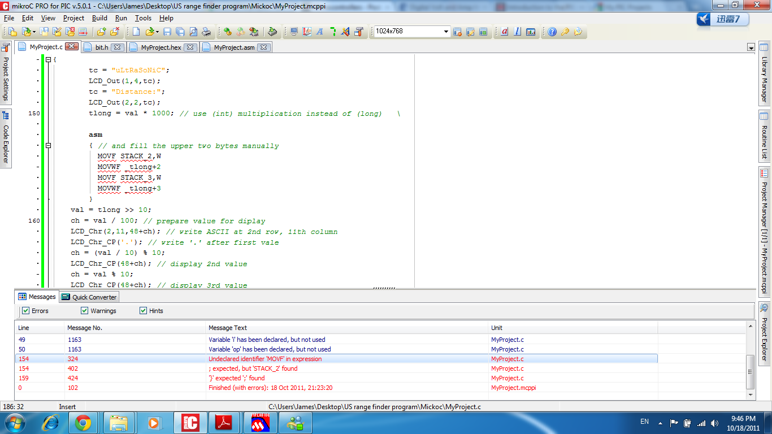Create a new blank file via toolbar
This screenshot has height=434, width=772.
pyautogui.click(x=136, y=32)
